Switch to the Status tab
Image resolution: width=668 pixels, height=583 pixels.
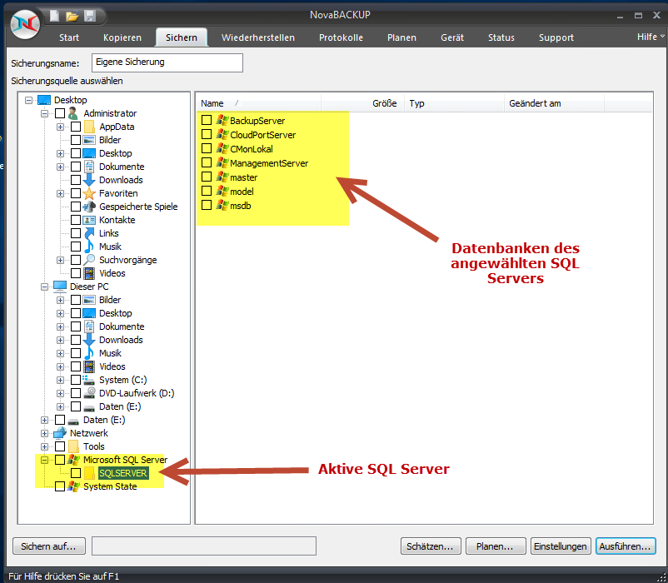click(501, 37)
